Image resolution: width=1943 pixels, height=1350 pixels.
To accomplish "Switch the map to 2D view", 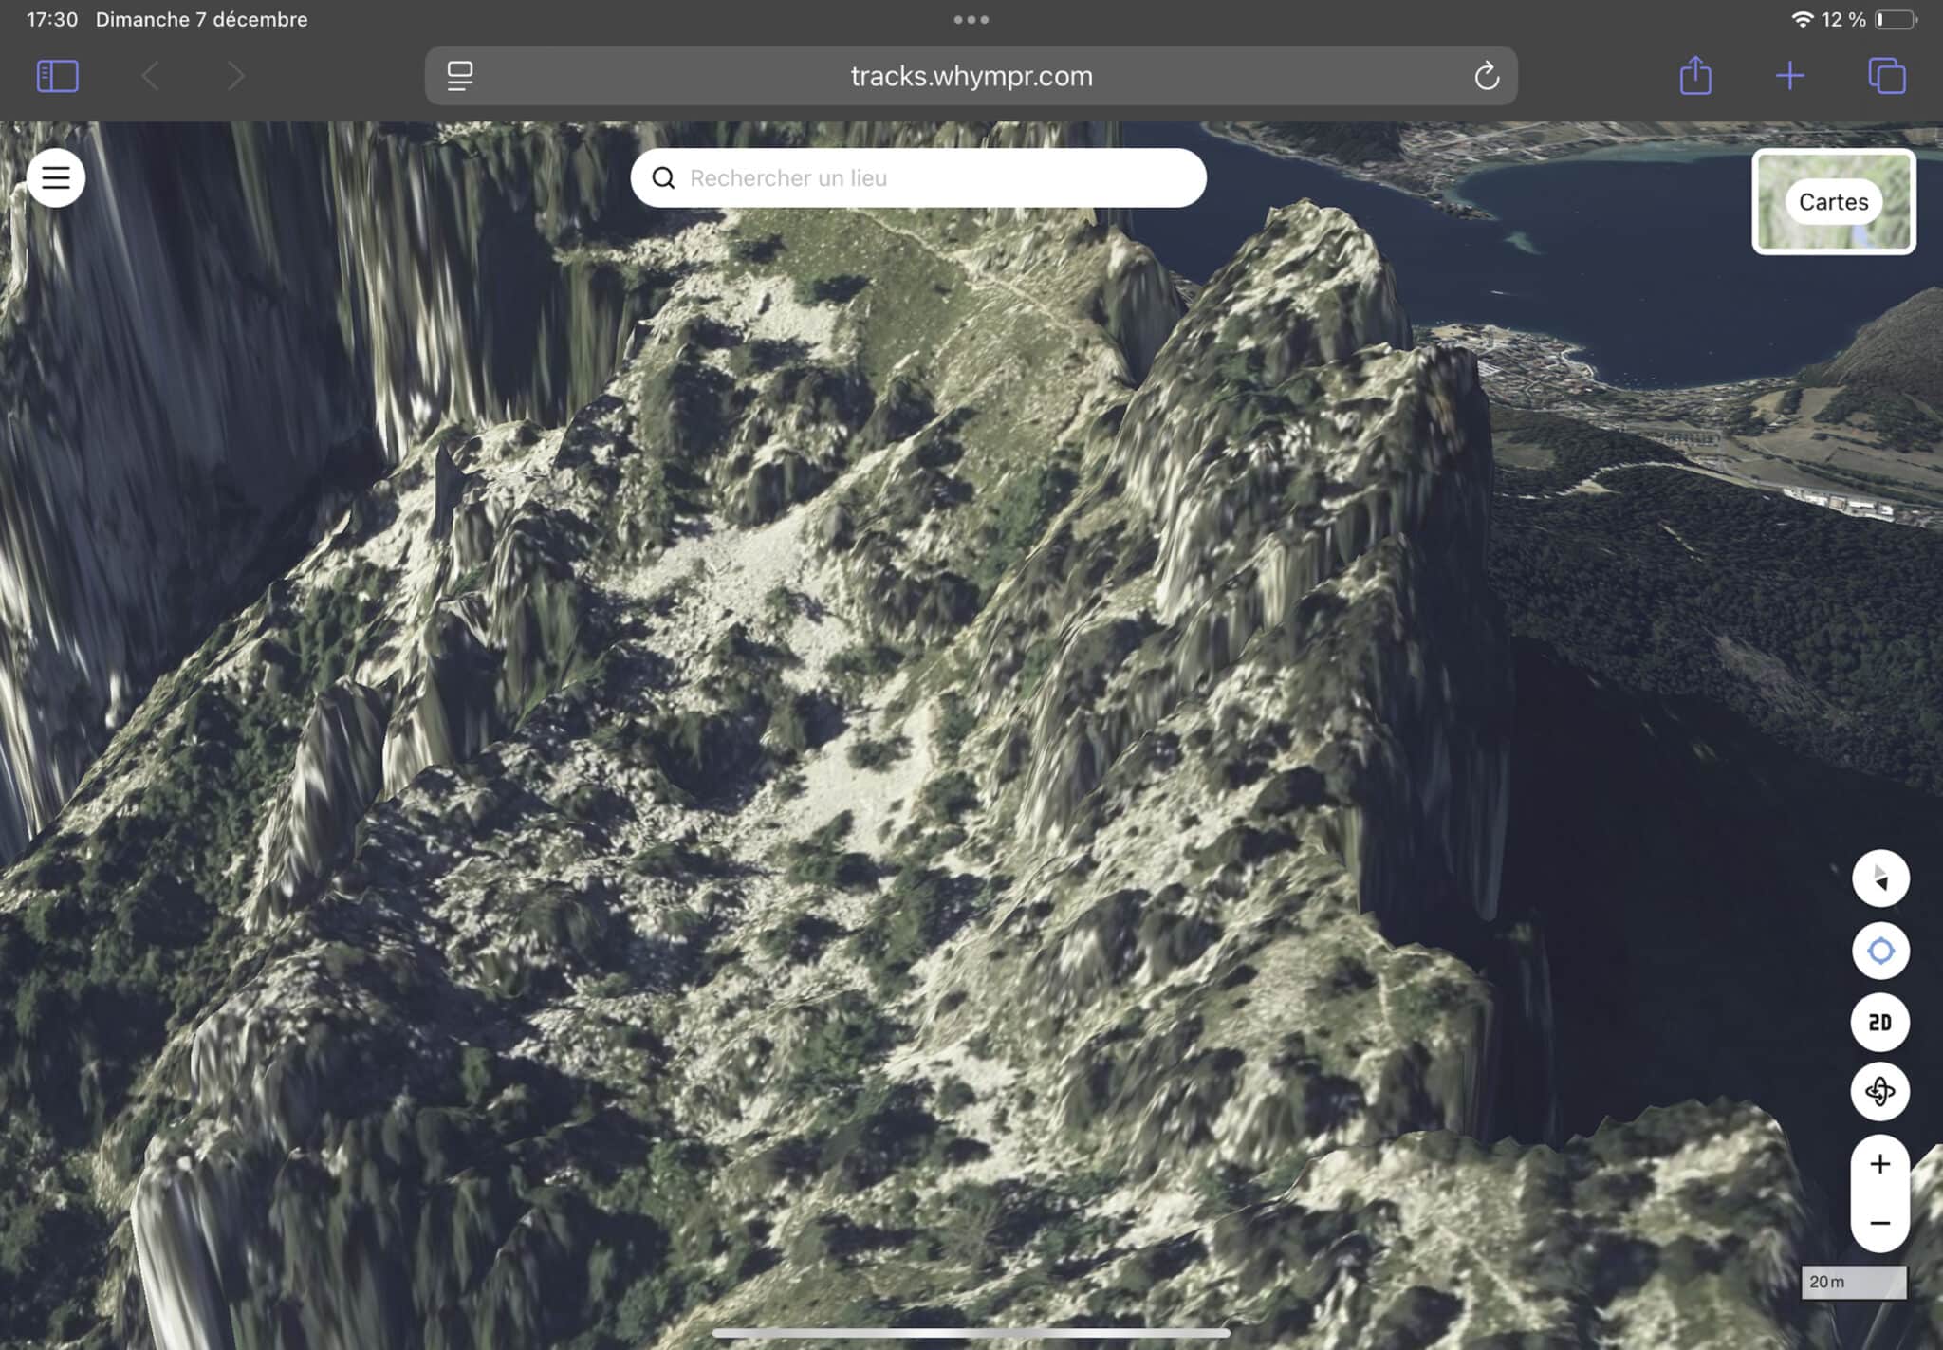I will click(x=1879, y=1022).
